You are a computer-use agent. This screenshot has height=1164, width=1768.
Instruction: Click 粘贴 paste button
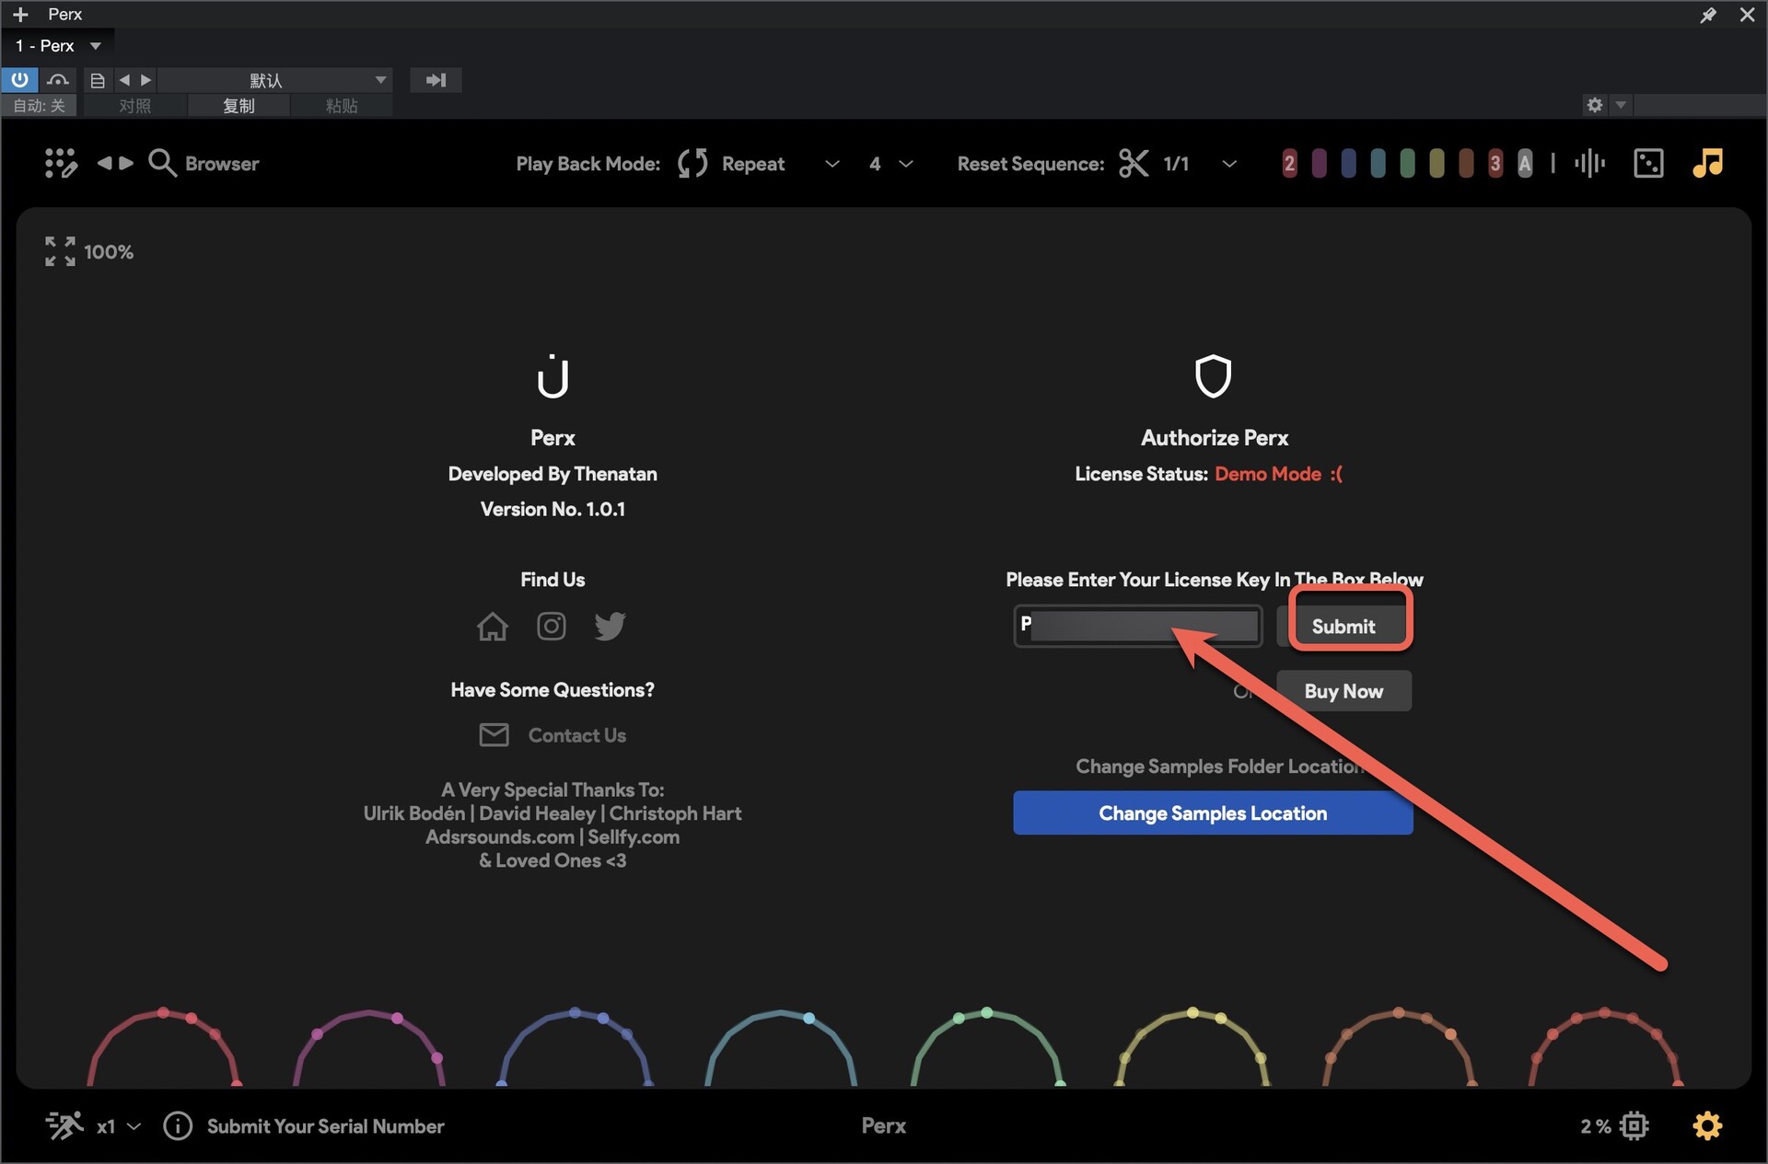[342, 106]
